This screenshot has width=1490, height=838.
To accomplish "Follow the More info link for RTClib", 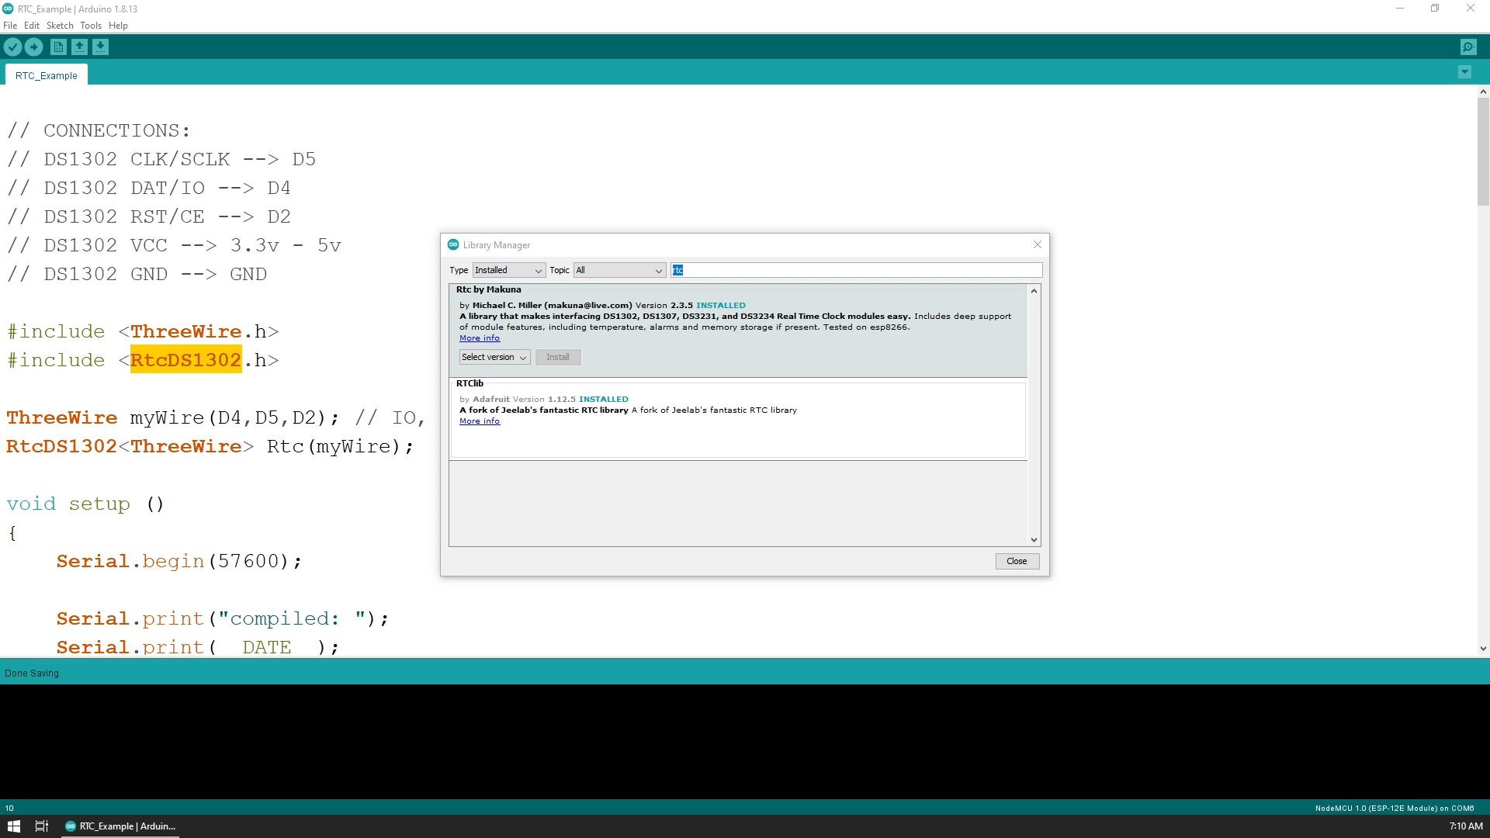I will pyautogui.click(x=480, y=421).
